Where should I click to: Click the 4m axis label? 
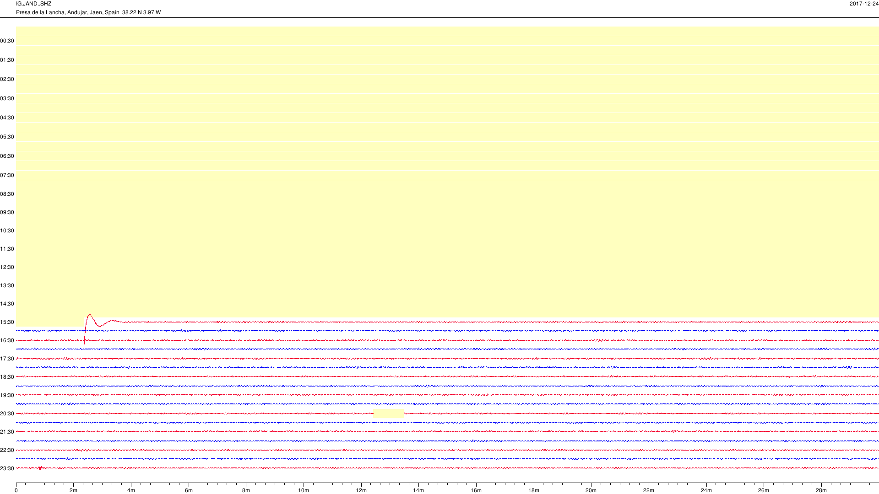click(x=131, y=490)
